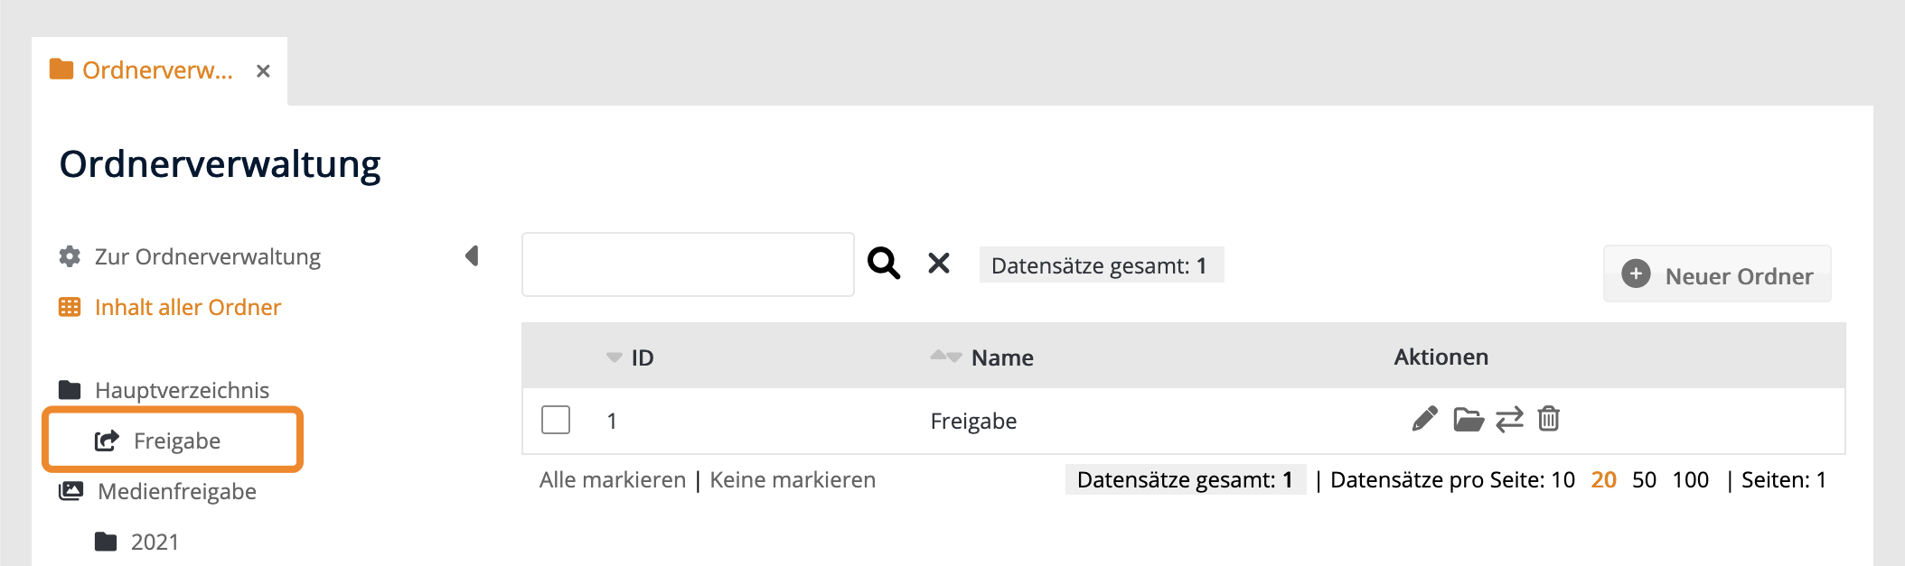Screen dimensions: 1905x566
Task: Sort the table by ID column arrow
Action: (615, 358)
